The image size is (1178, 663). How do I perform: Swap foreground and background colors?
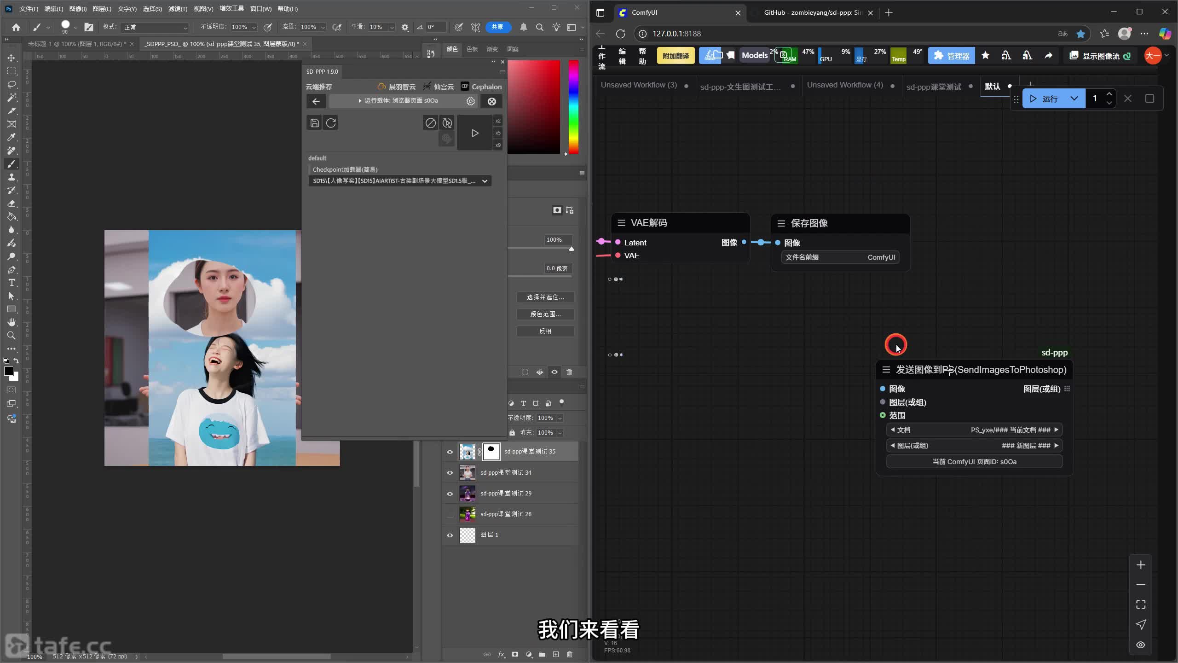point(16,361)
